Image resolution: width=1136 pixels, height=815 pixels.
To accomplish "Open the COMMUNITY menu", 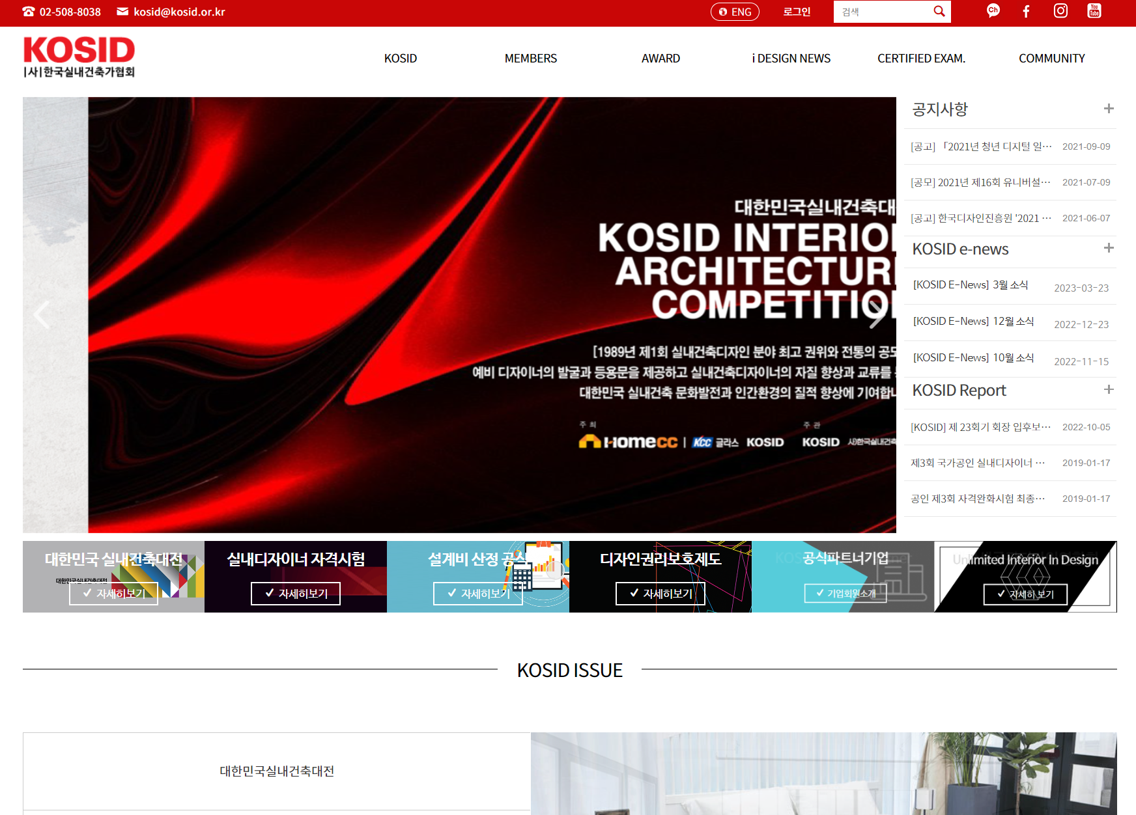I will tap(1052, 59).
